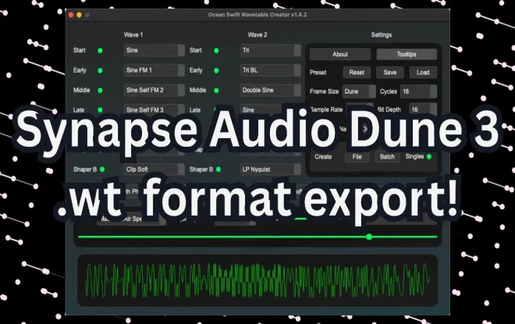Open Wave 2 Shaper B dropdown LP Nyquist
515x324 pixels.
270,169
